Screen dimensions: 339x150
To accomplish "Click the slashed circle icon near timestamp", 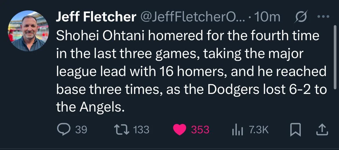I will pyautogui.click(x=300, y=17).
